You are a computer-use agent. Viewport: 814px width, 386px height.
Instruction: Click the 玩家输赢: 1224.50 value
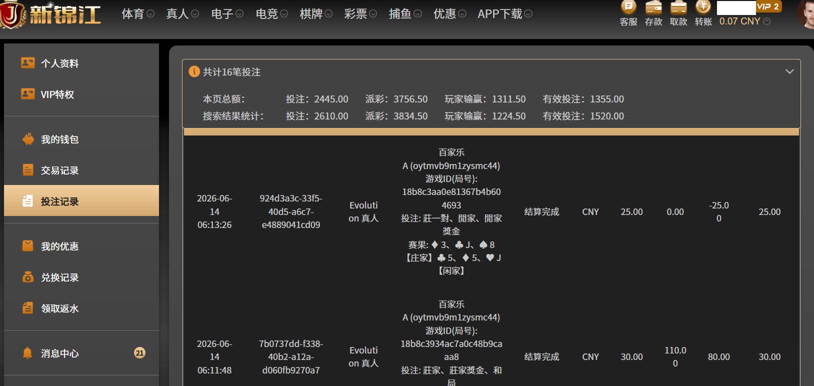[485, 116]
